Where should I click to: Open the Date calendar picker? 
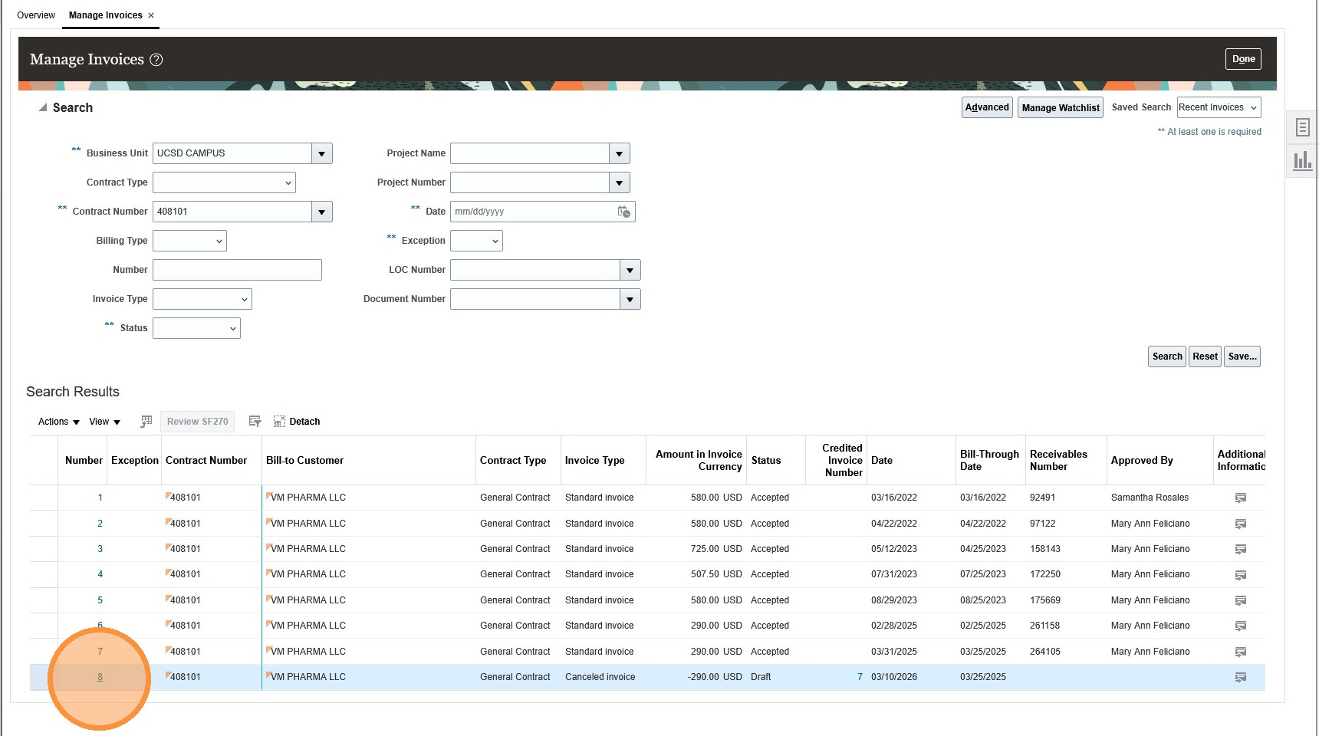pos(624,212)
